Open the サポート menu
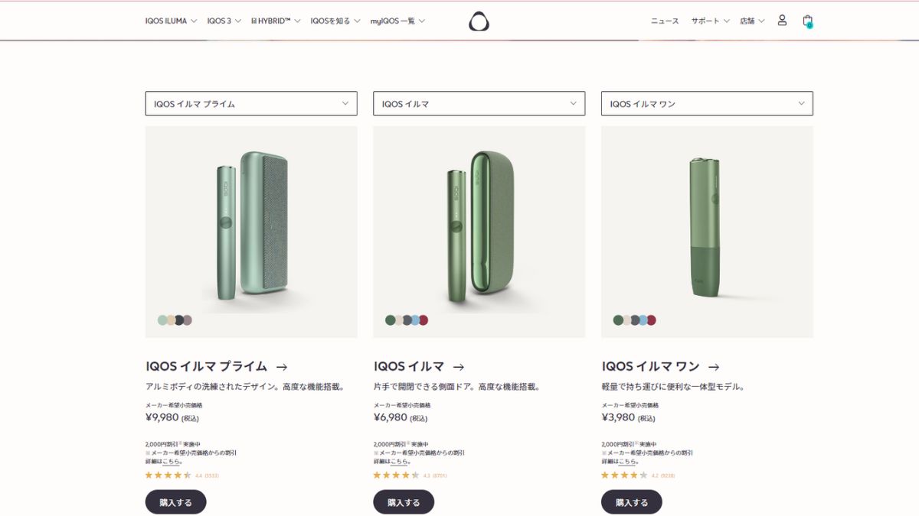The width and height of the screenshot is (919, 516). (711, 21)
